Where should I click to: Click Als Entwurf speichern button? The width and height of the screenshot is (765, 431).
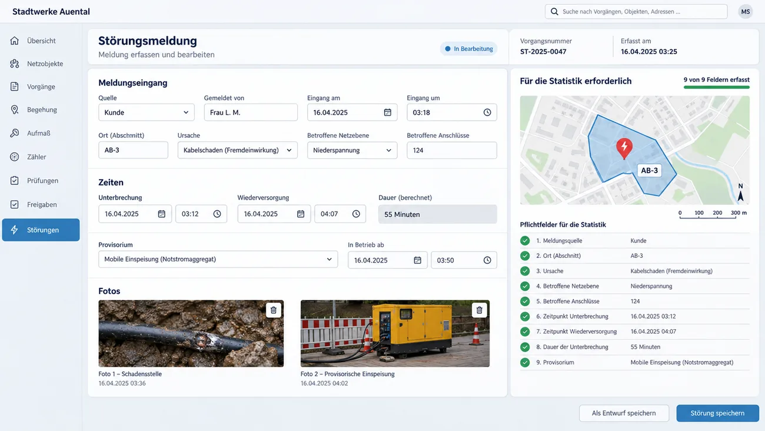[624, 413]
